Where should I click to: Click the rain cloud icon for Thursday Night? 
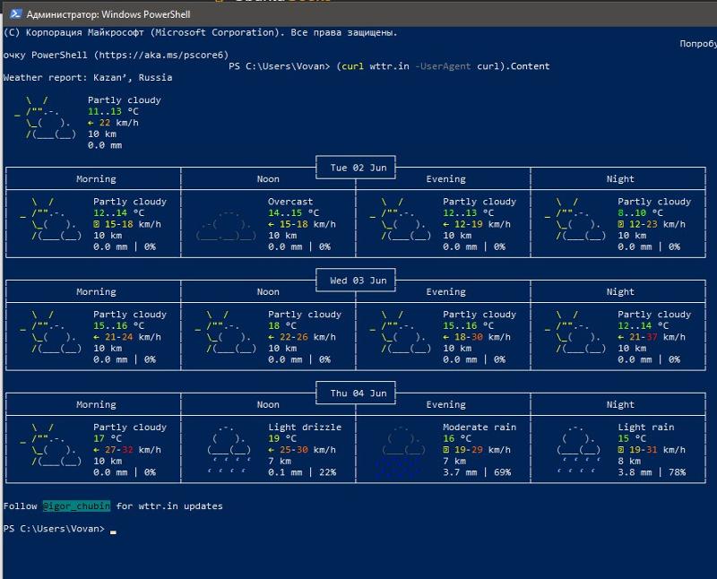tap(579, 450)
